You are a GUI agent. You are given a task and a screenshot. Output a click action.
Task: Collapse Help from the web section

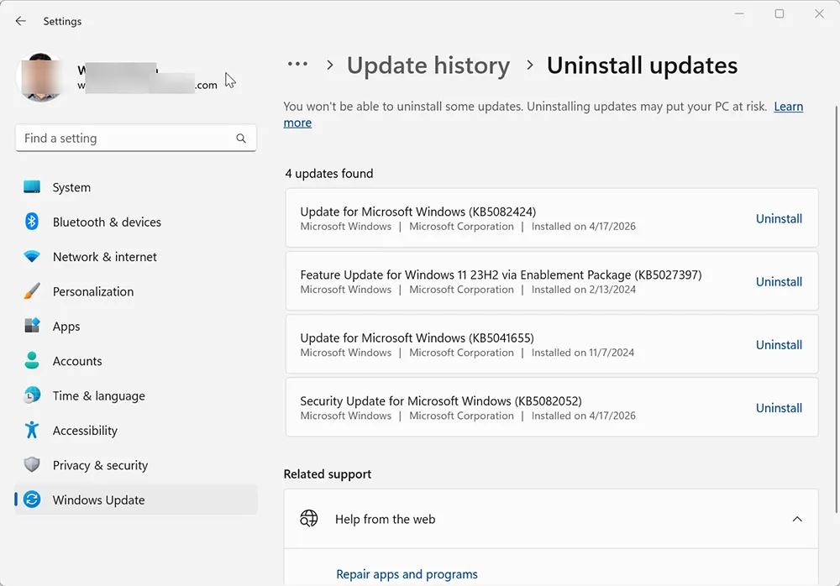[797, 519]
